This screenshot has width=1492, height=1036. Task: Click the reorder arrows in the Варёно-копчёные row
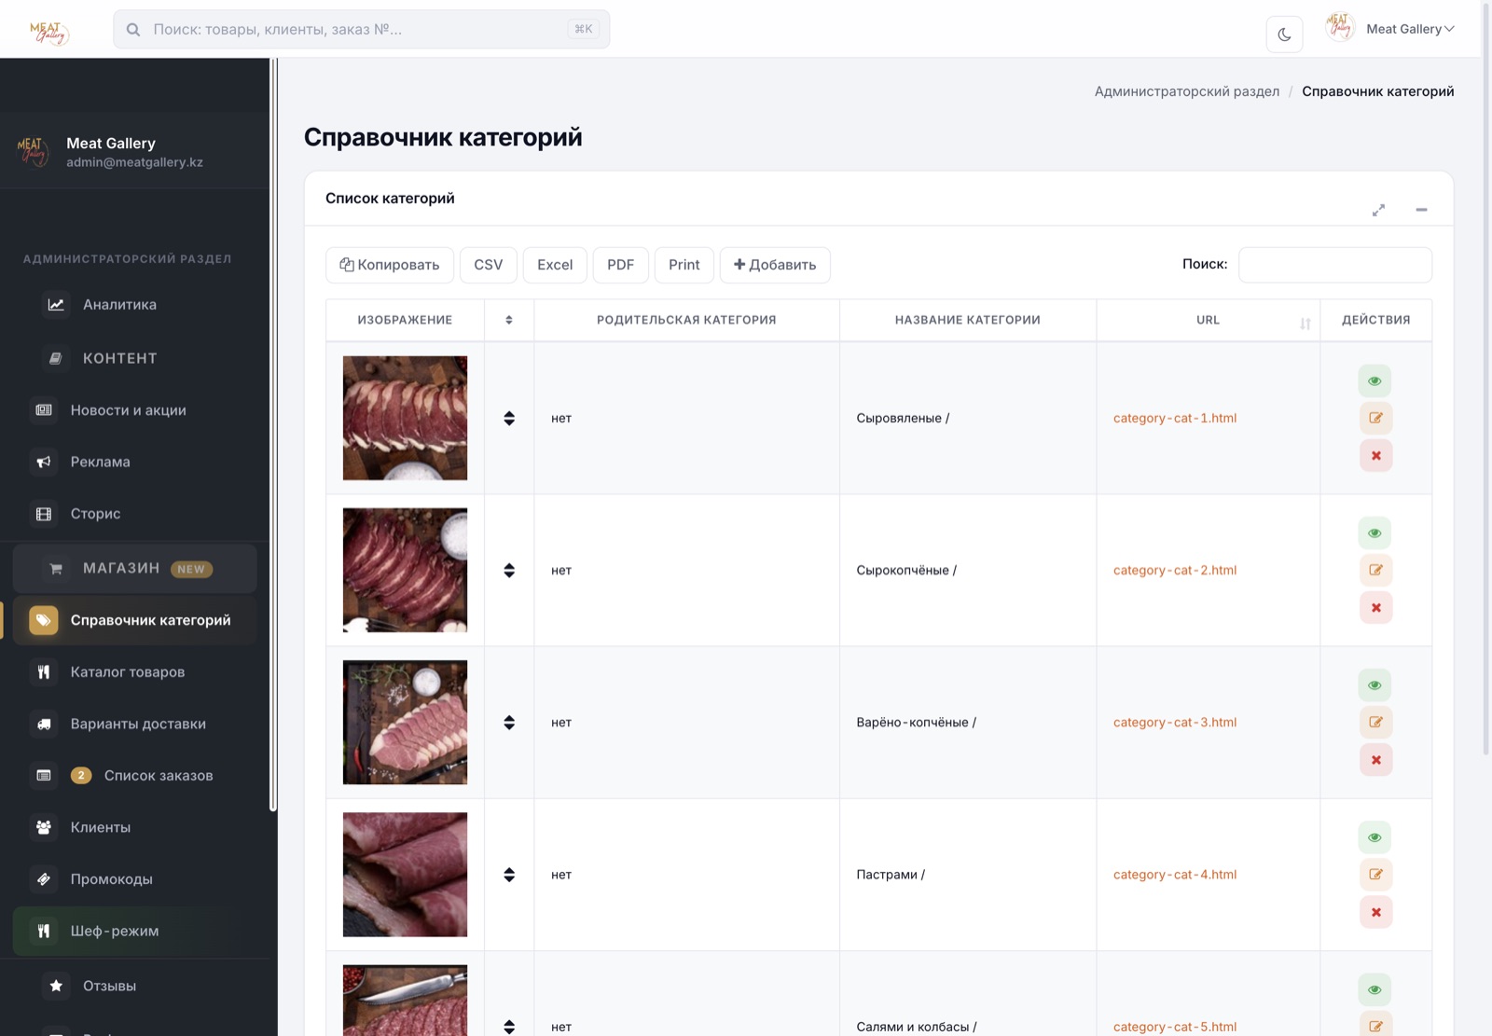509,723
